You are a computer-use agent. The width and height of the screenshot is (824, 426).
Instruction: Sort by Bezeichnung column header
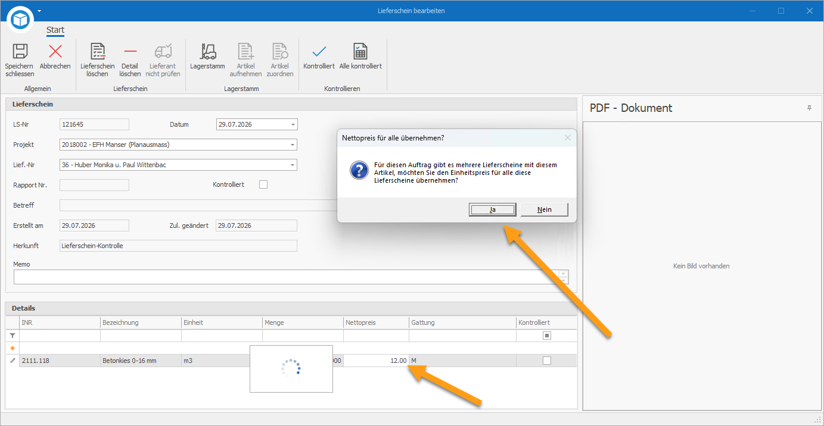point(141,322)
